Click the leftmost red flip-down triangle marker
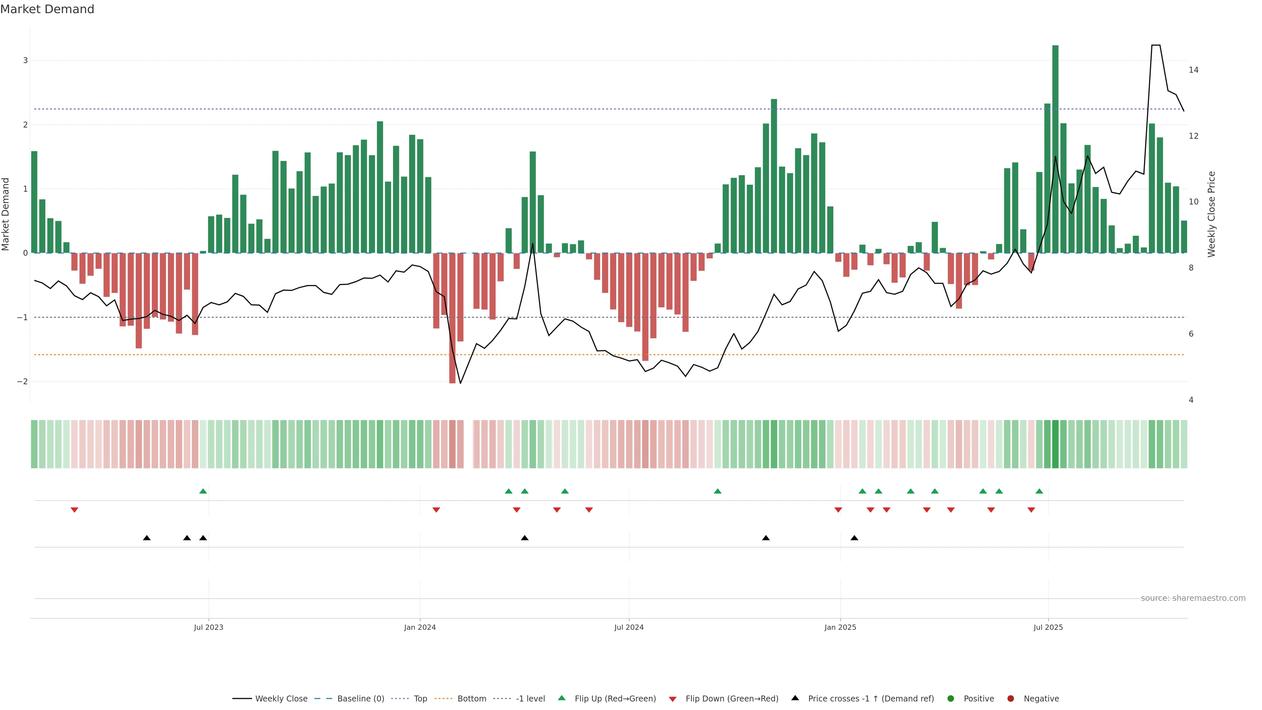This screenshot has height=710, width=1262. (75, 510)
